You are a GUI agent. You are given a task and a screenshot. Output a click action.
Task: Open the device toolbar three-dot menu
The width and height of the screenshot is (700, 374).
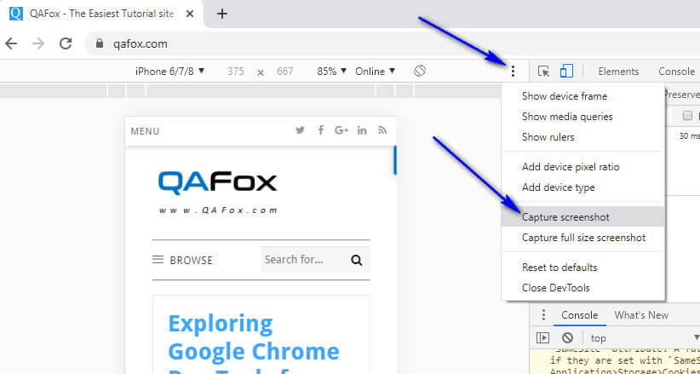tap(513, 71)
